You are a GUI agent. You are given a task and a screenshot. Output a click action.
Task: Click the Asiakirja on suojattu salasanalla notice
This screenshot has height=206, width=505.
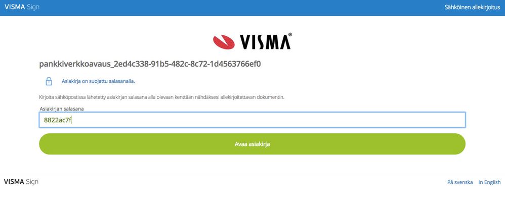pos(98,81)
